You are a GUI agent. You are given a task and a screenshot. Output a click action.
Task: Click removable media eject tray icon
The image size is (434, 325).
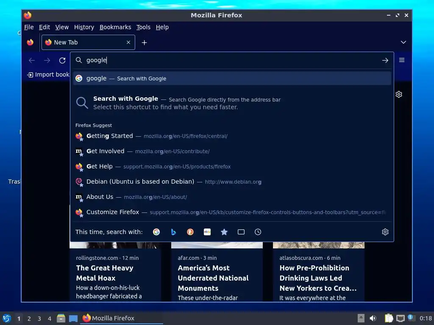pos(361,318)
